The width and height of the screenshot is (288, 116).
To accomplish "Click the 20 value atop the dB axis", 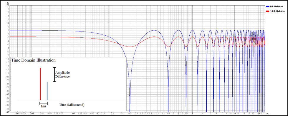I will [8, 5].
